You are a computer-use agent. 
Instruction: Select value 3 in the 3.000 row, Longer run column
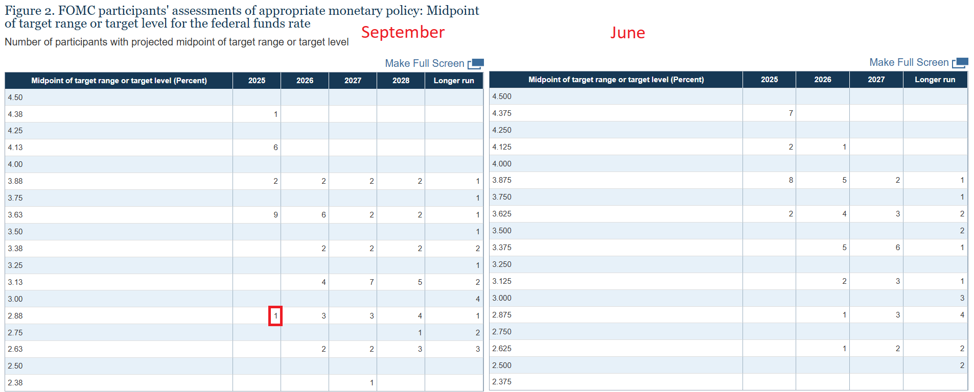[x=962, y=298]
